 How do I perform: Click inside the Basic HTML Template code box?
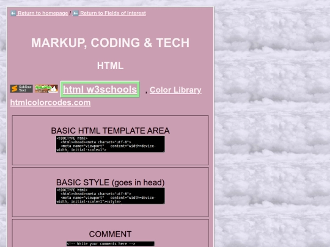point(110,144)
